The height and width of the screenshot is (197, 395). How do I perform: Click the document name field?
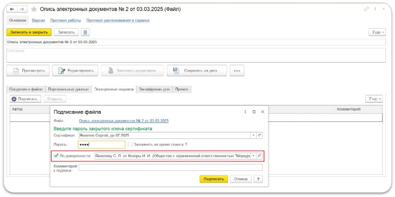click(196, 42)
